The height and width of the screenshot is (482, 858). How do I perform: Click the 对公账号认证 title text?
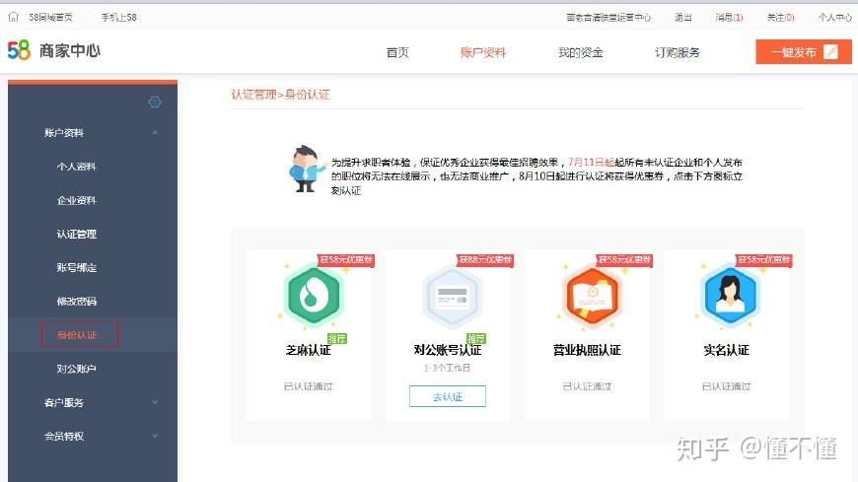pos(448,350)
